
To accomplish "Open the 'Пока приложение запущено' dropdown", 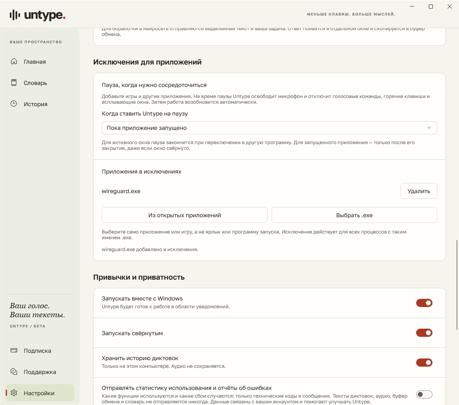I will (269, 128).
